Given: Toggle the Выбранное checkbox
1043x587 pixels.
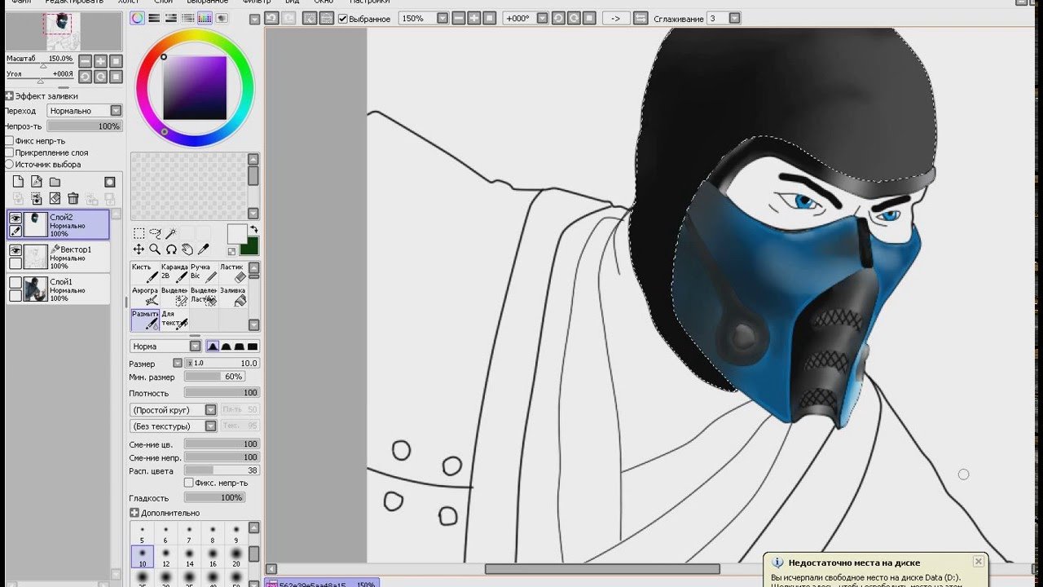Looking at the screenshot, I should [343, 18].
